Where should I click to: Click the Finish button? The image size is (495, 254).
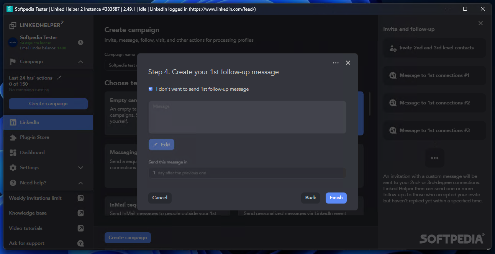336,198
